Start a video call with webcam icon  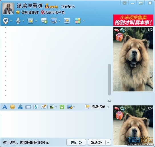(6, 21)
